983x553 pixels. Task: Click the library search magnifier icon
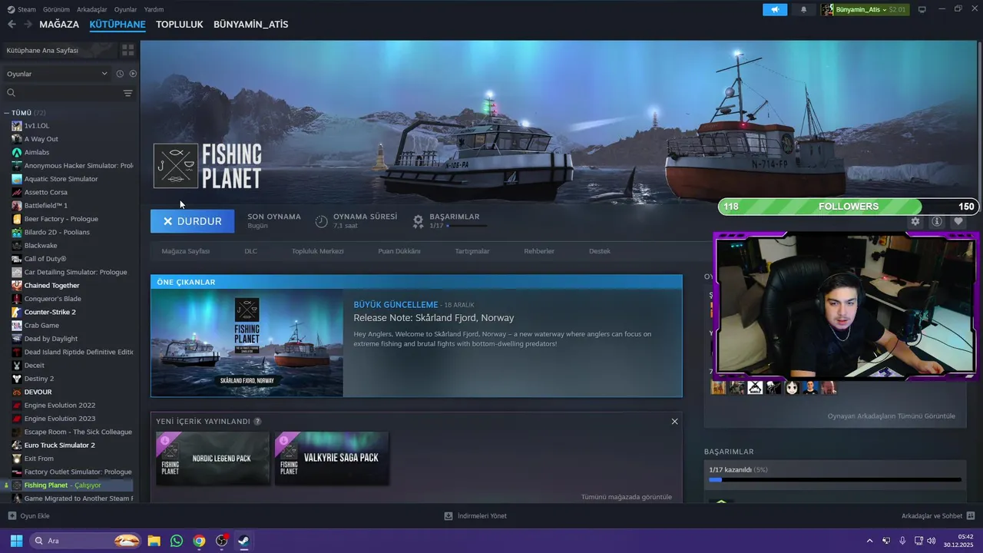pyautogui.click(x=12, y=93)
